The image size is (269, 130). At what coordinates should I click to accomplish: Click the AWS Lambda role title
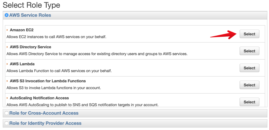[22, 64]
